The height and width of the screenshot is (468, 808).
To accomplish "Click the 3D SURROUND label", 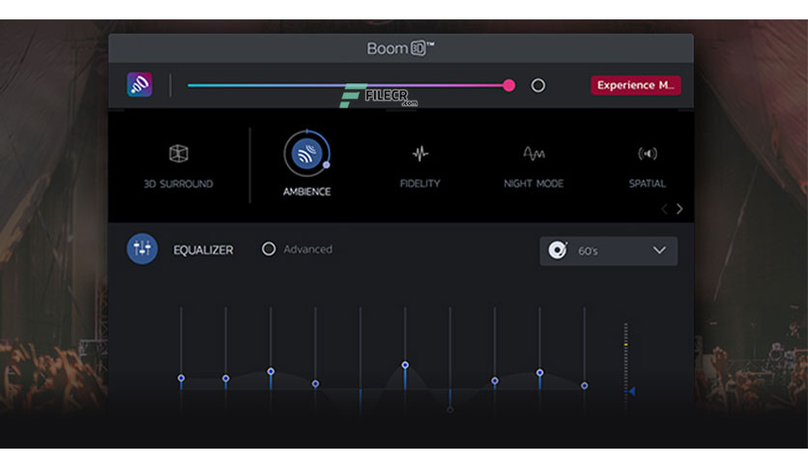I will coord(178,184).
